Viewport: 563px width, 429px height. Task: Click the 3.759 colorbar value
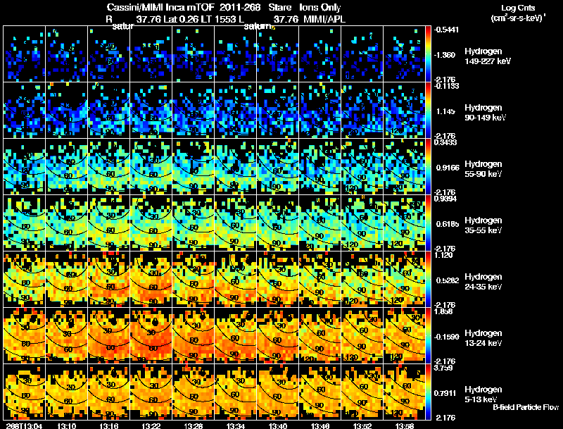tap(443, 368)
